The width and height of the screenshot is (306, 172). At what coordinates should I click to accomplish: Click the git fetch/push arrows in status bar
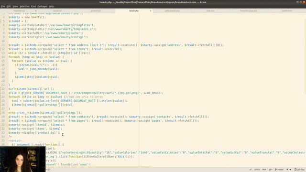coord(288,170)
